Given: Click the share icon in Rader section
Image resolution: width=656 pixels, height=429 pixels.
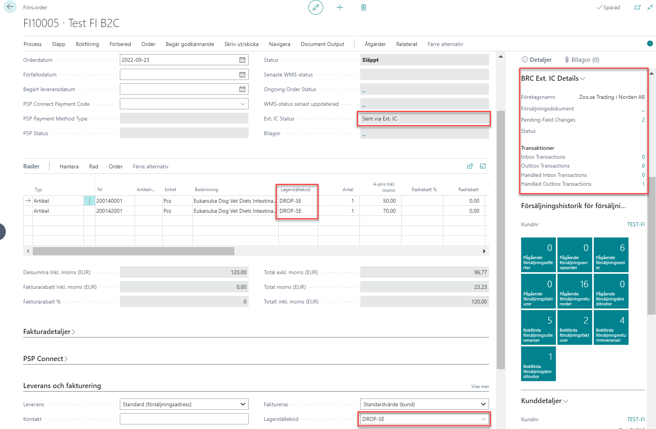Looking at the screenshot, I should pos(470,166).
